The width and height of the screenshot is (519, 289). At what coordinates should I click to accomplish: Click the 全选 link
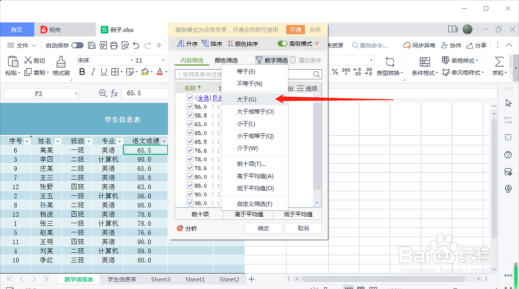[203, 98]
